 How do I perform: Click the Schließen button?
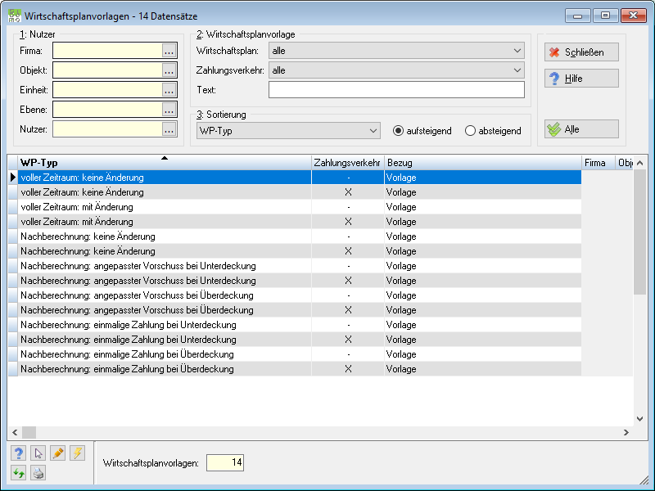[581, 52]
